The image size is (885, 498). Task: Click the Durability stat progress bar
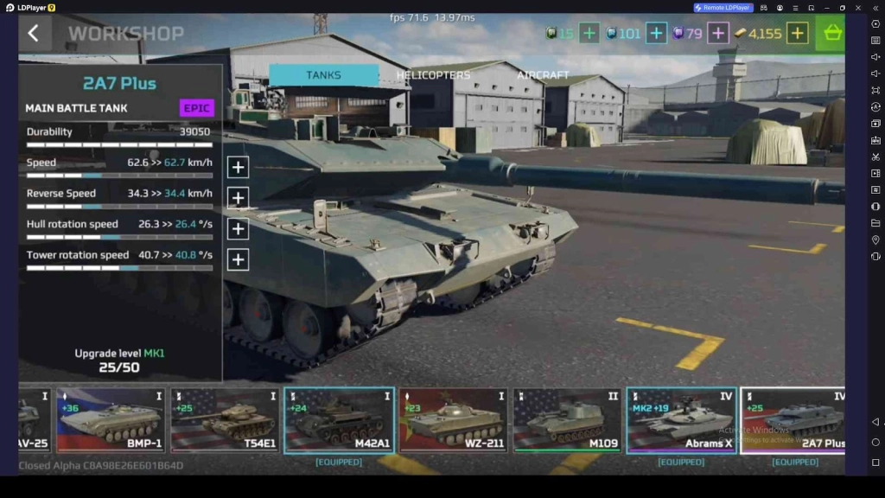point(118,144)
